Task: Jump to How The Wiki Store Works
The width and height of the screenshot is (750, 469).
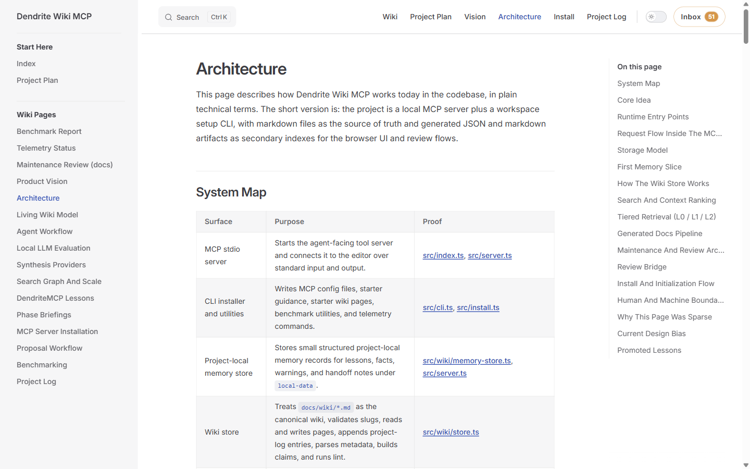Action: pyautogui.click(x=663, y=183)
